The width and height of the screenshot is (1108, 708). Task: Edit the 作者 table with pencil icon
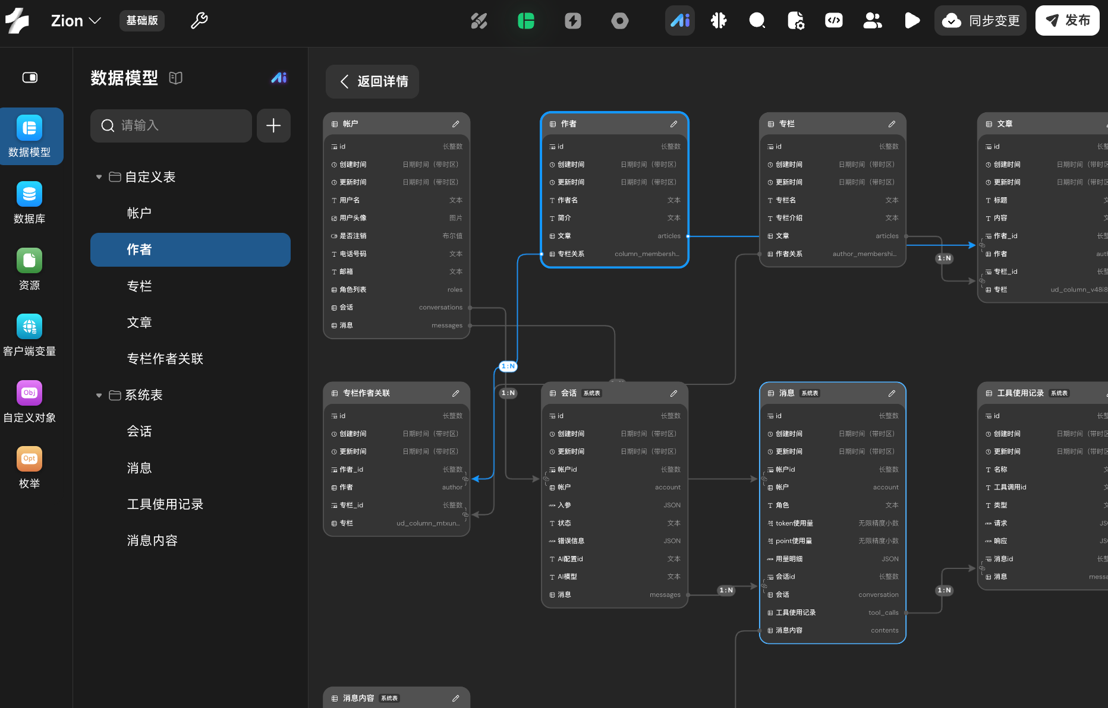pyautogui.click(x=673, y=124)
